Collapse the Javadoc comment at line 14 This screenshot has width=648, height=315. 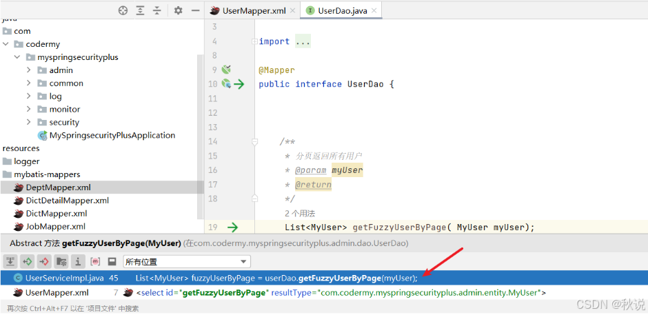[x=255, y=142]
